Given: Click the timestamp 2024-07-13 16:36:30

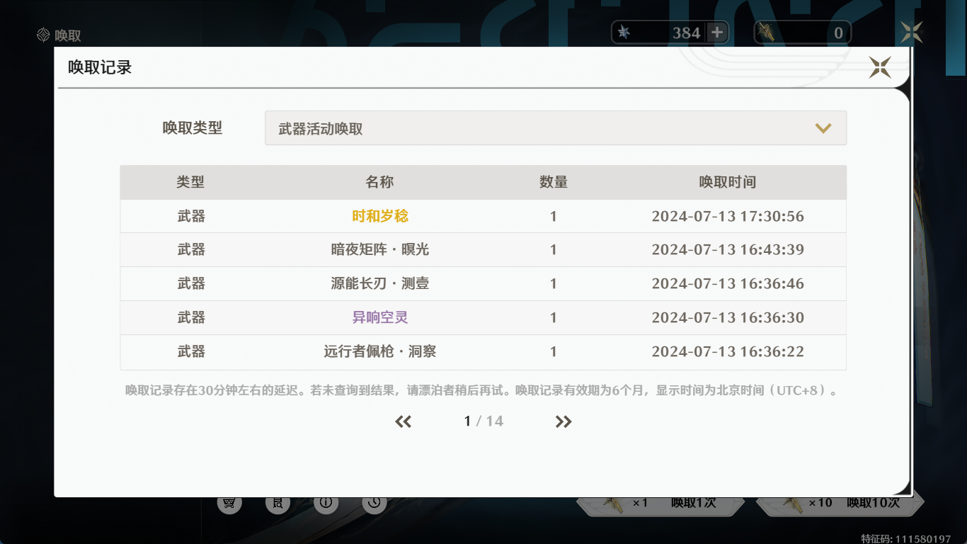Looking at the screenshot, I should coord(728,317).
